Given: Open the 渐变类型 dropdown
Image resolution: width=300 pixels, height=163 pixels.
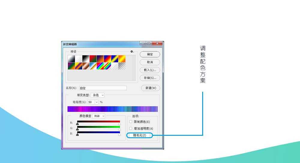Looking at the screenshot, I should [97, 95].
